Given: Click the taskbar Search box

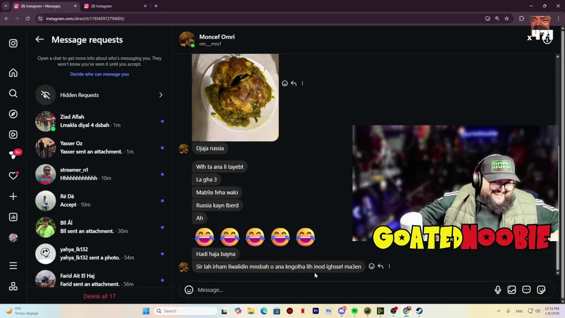Looking at the screenshot, I should click(185, 311).
